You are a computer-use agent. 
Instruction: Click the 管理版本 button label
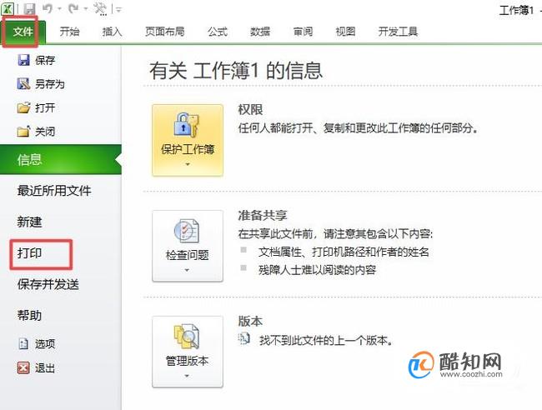(x=187, y=361)
